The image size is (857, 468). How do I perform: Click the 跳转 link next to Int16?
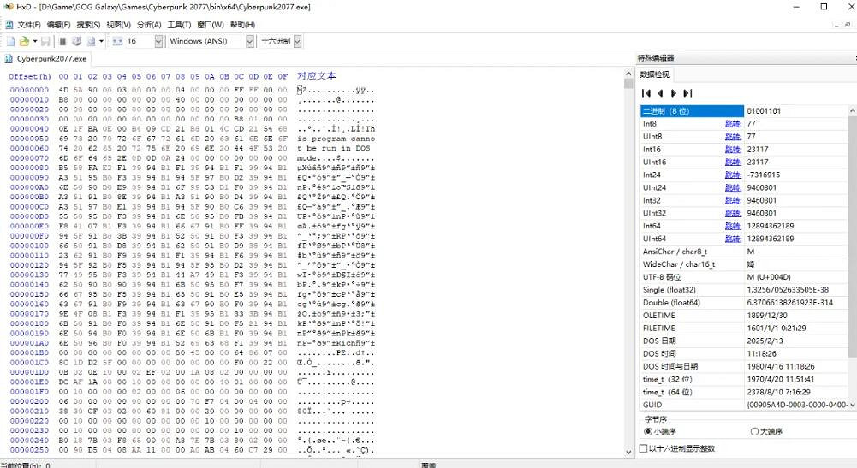[732, 148]
